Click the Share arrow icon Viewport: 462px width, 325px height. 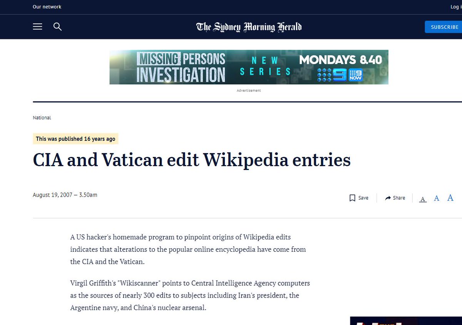click(388, 198)
